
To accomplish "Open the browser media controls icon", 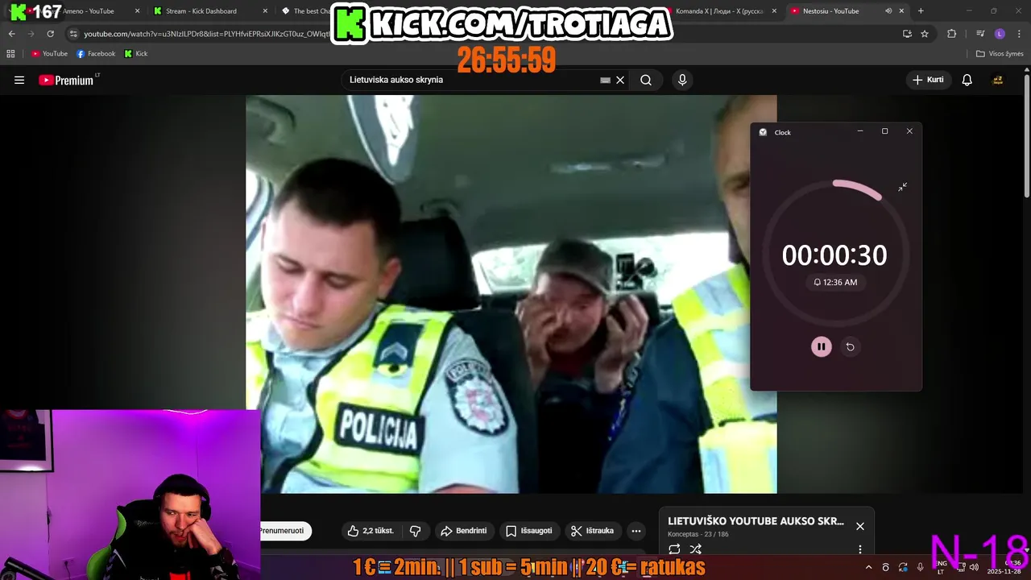I will tap(980, 34).
